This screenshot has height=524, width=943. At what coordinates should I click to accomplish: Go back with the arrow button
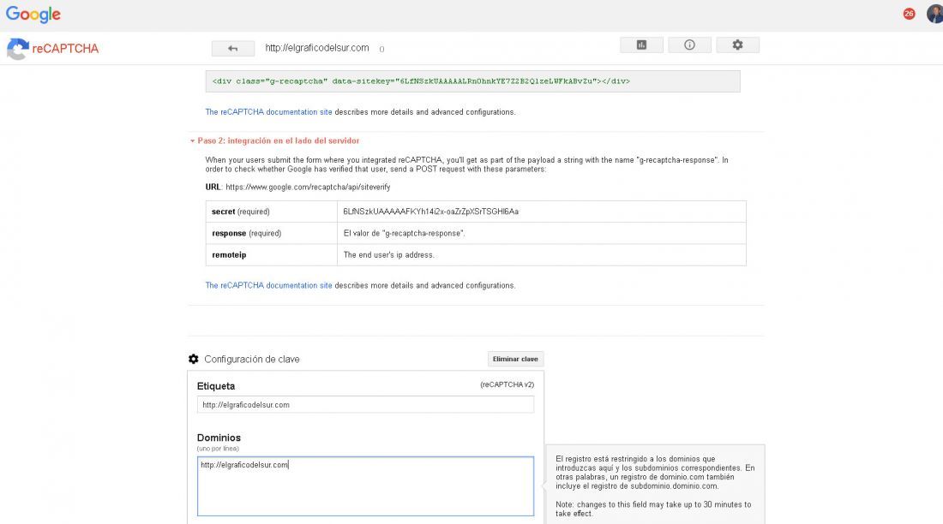tap(232, 48)
